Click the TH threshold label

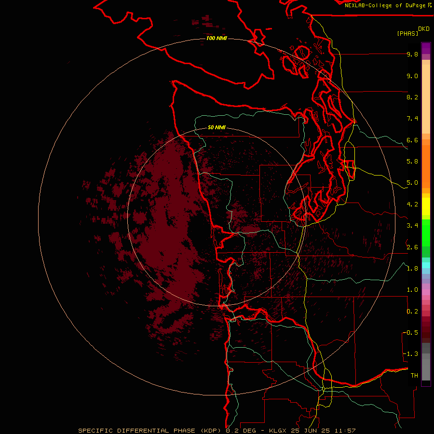point(414,376)
